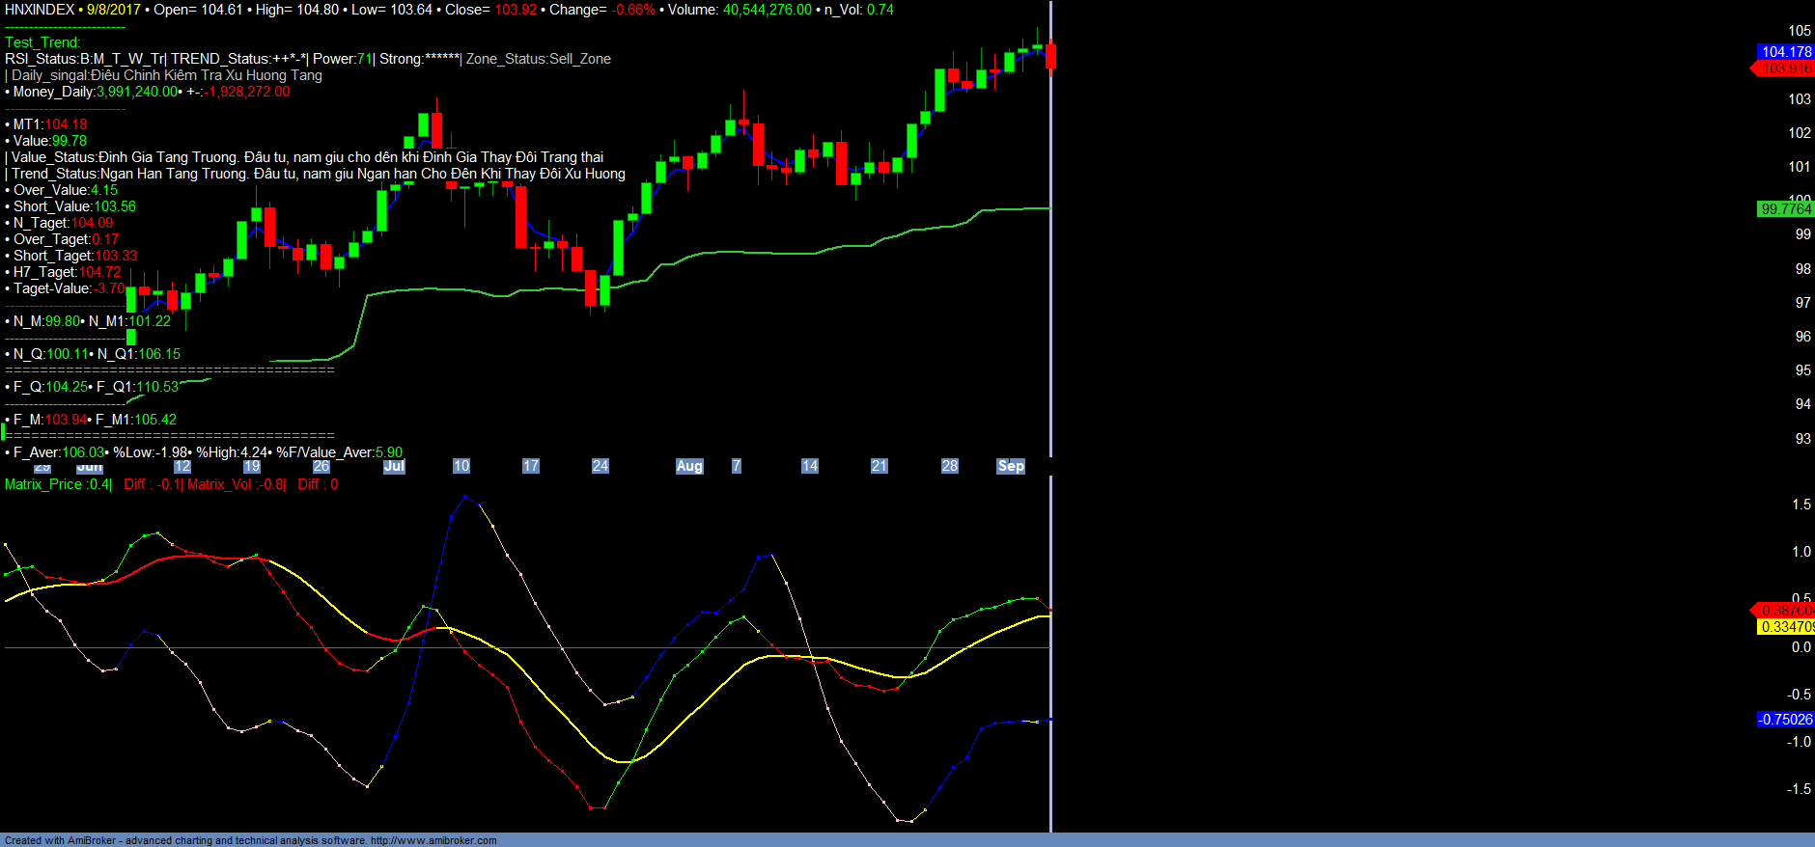The width and height of the screenshot is (1815, 847).
Task: Click the 'Jul' date label on the time axis
Action: point(394,466)
